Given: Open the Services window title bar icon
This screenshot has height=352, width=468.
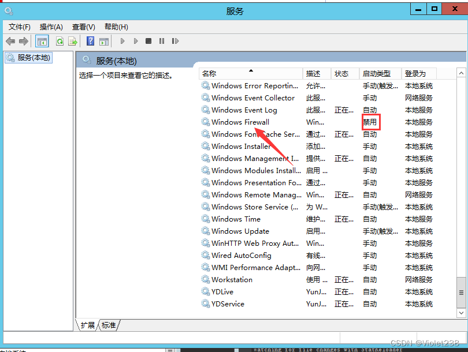Looking at the screenshot, I should pyautogui.click(x=9, y=11).
